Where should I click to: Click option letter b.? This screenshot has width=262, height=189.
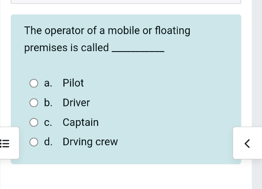coord(48,102)
